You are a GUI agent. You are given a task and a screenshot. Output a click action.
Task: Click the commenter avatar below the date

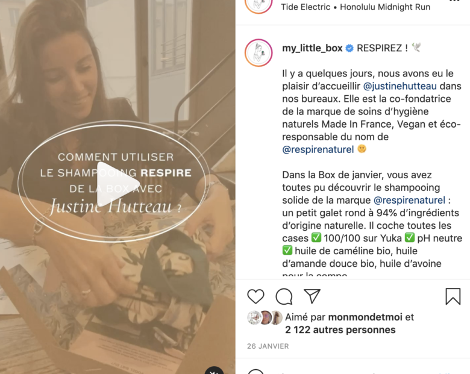(255, 372)
